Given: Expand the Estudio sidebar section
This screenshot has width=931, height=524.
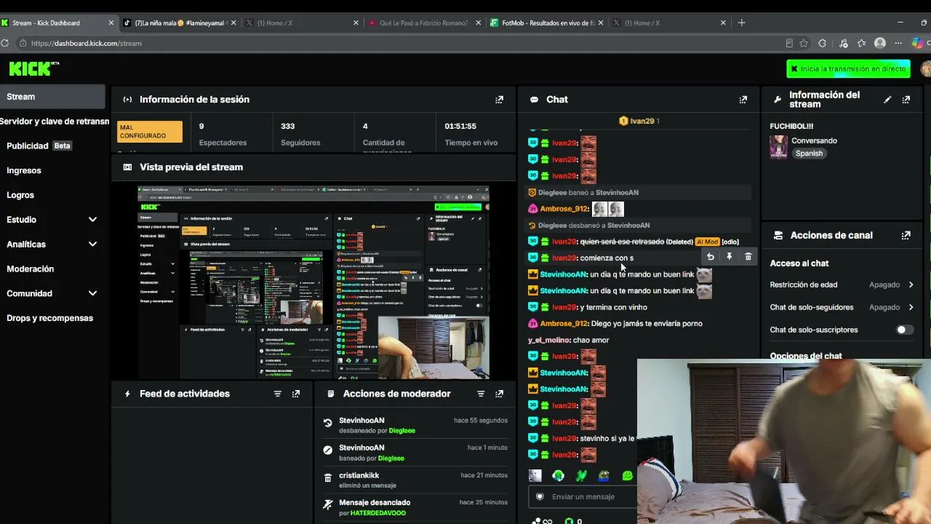Looking at the screenshot, I should point(92,220).
